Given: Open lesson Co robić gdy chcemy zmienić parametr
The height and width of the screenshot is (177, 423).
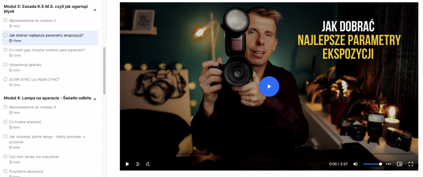Looking at the screenshot, I should point(47,50).
